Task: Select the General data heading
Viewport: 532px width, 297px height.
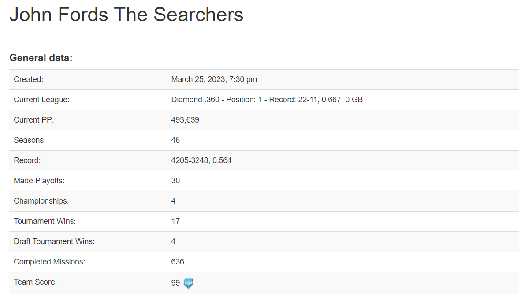Action: pos(41,58)
